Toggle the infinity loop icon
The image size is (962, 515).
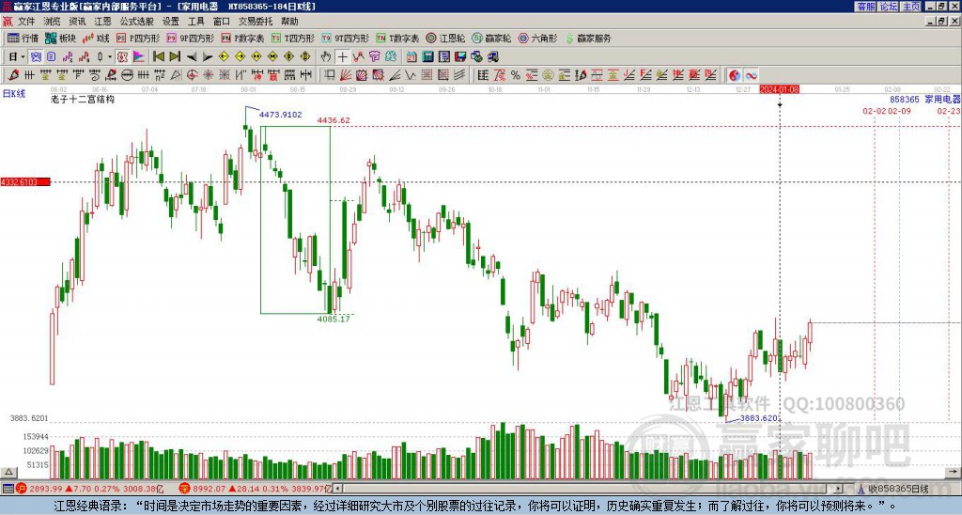pos(751,75)
